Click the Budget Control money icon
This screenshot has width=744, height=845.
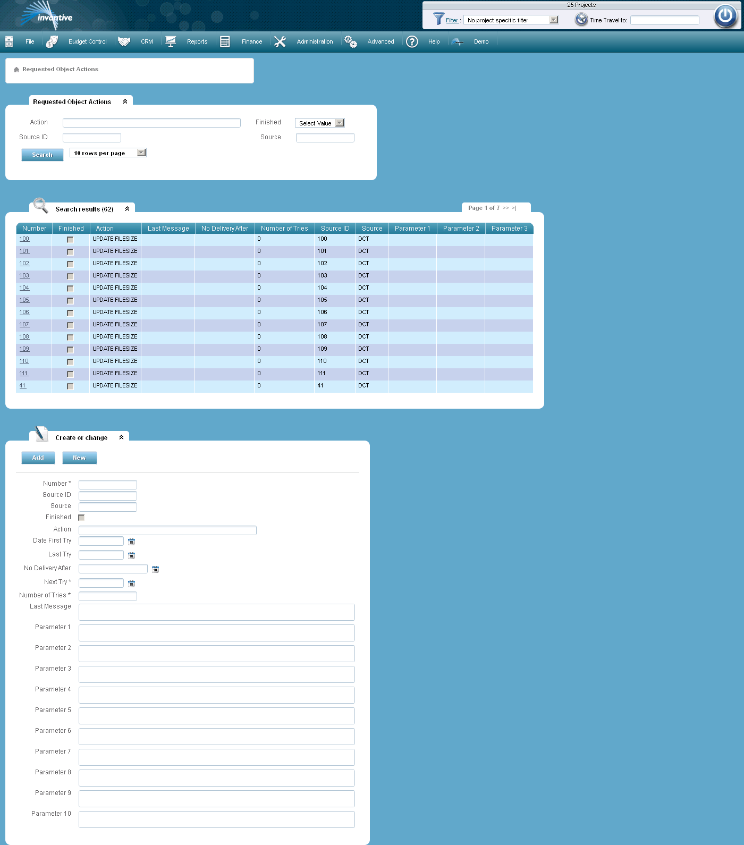pos(52,41)
